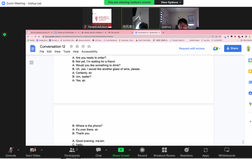Open the Google account avatar
This screenshot has width=252, height=159.
(248, 48)
